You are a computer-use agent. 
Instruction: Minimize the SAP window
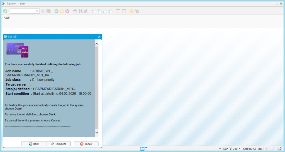point(277,4)
